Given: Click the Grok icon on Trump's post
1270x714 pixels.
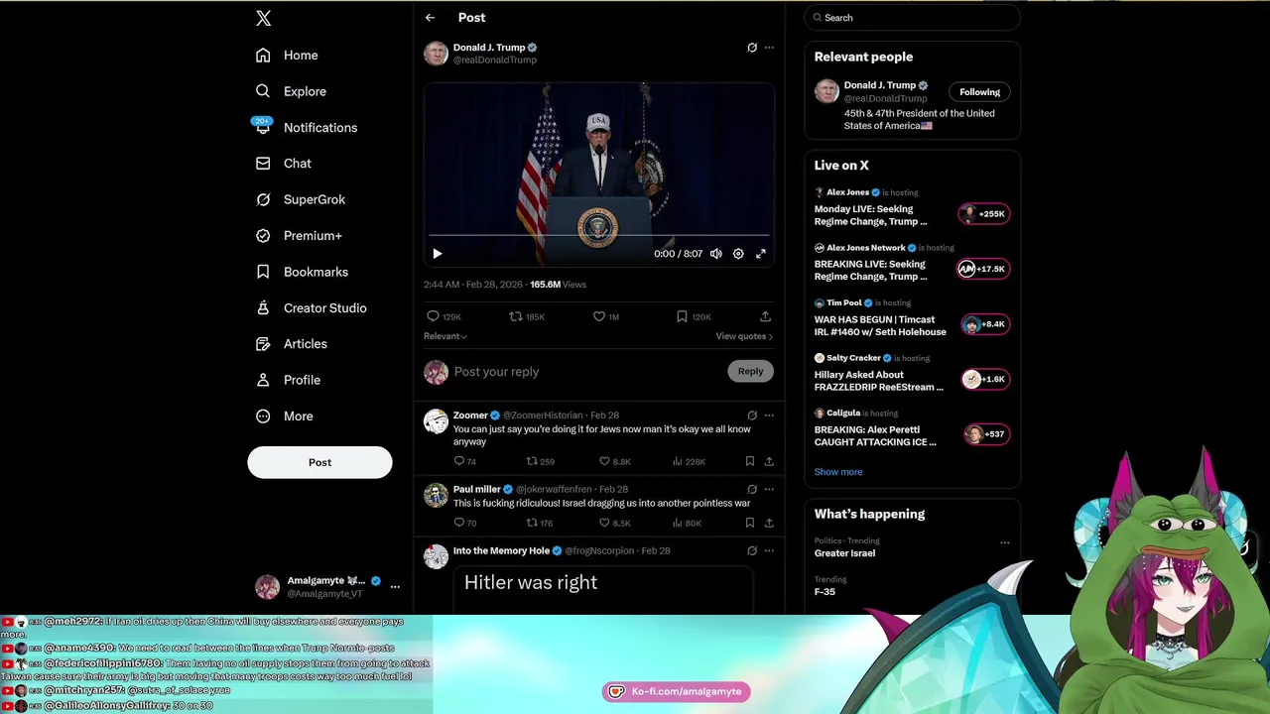Looking at the screenshot, I should (752, 48).
